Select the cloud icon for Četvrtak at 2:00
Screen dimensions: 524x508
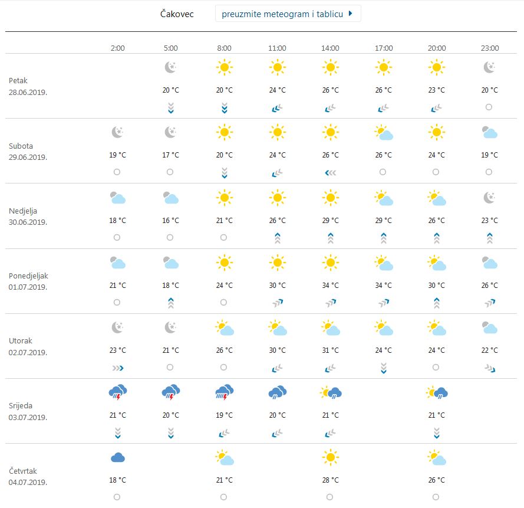(117, 456)
